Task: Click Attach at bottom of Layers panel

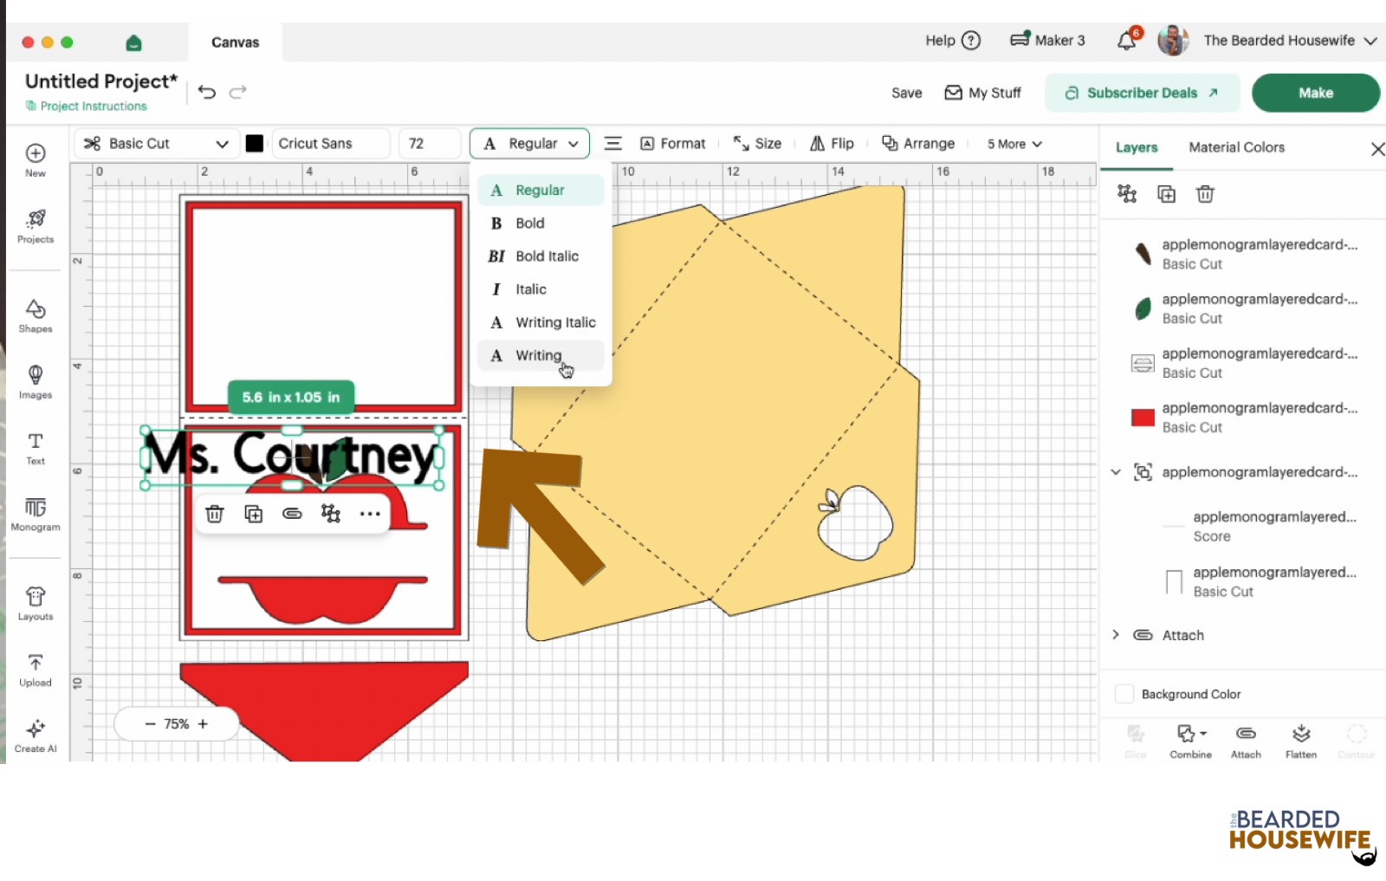Action: pyautogui.click(x=1246, y=742)
